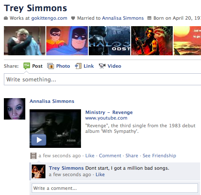Click the Video camera share icon
The width and height of the screenshot is (201, 195).
click(102, 66)
